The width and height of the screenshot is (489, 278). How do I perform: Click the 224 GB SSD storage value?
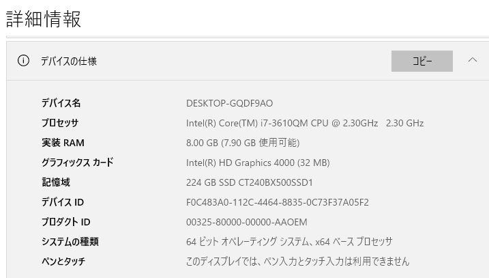(250, 182)
